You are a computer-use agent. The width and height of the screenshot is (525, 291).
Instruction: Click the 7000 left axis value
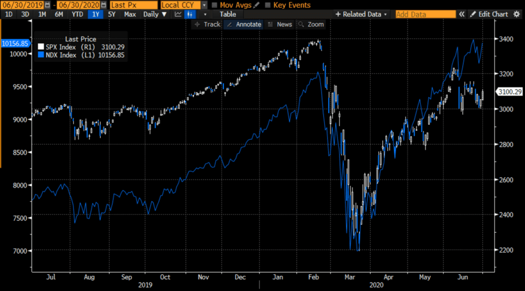[20, 251]
